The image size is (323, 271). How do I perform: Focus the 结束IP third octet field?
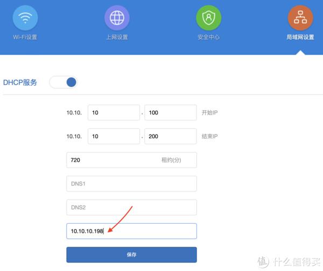(x=114, y=137)
